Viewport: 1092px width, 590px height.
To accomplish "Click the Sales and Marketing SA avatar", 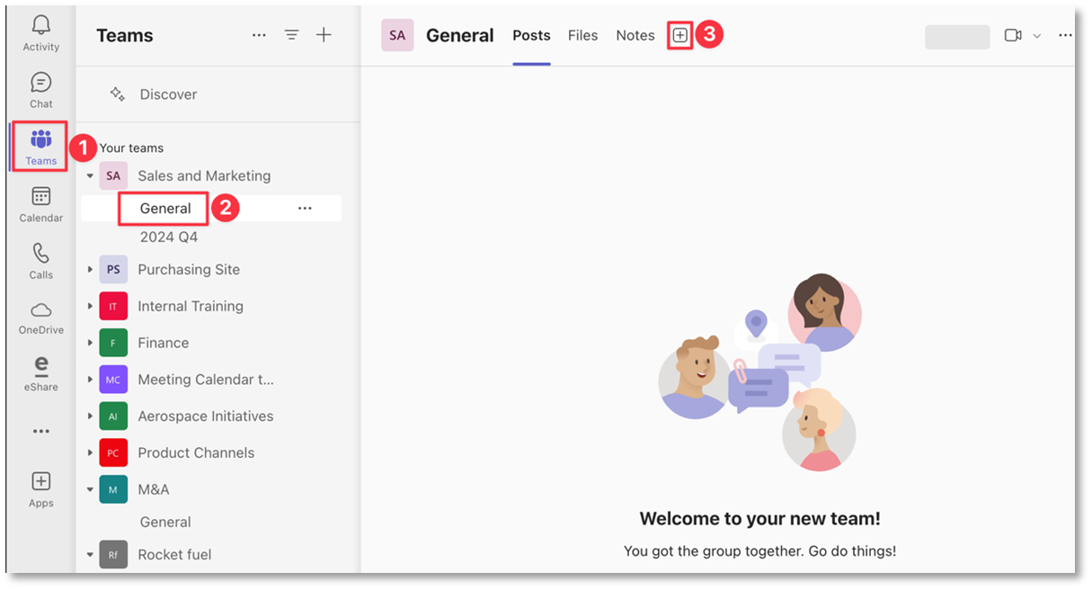I will (x=113, y=175).
